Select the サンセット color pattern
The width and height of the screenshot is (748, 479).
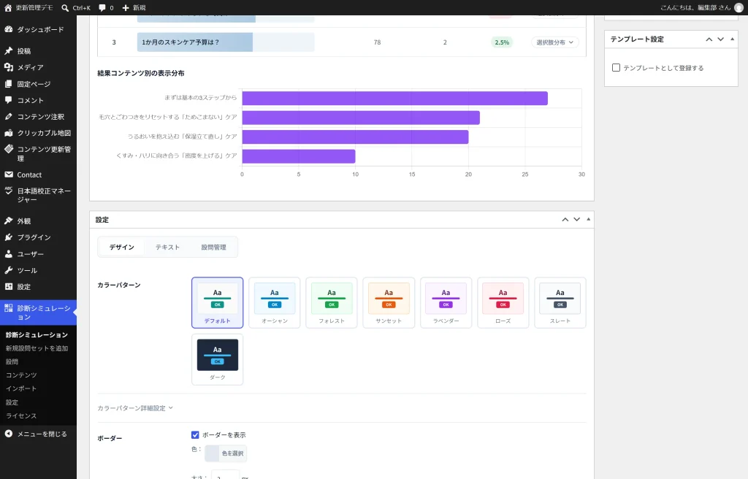(x=389, y=302)
